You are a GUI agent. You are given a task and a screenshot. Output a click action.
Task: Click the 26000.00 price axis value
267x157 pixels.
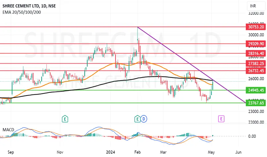coord(256,79)
